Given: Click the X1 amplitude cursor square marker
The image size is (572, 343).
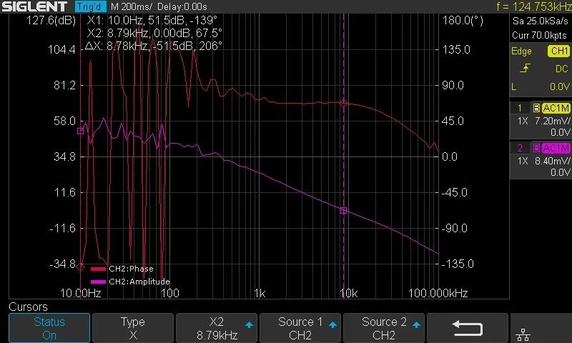Looking at the screenshot, I should point(81,131).
